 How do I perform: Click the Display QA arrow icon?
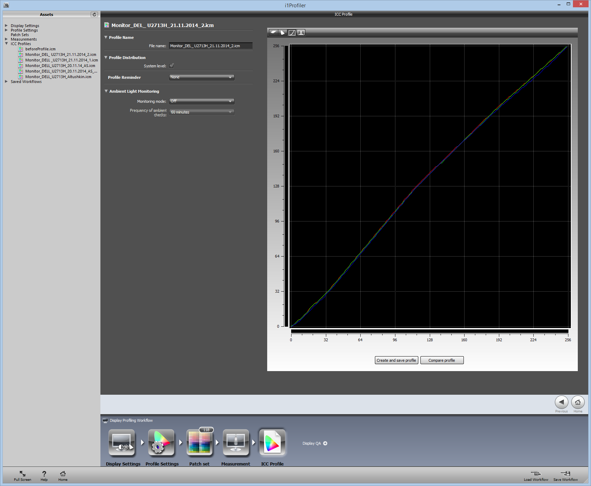pos(325,443)
